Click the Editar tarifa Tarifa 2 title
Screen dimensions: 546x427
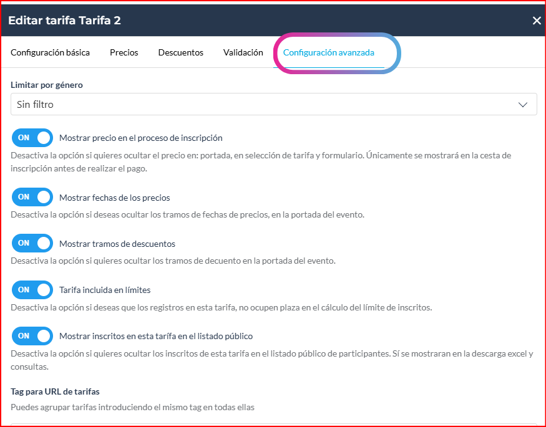tap(64, 20)
